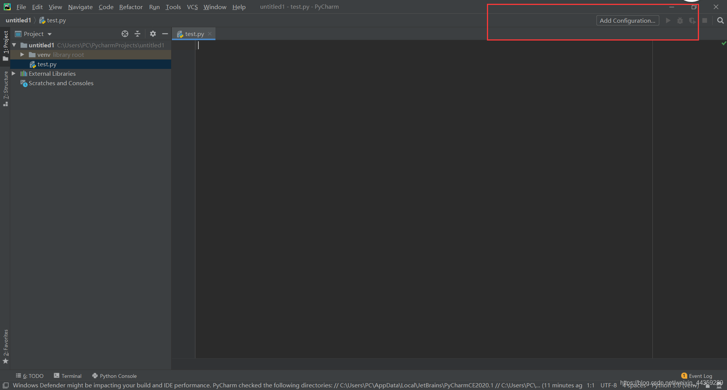
Task: Open the Tools menu
Action: tap(173, 7)
